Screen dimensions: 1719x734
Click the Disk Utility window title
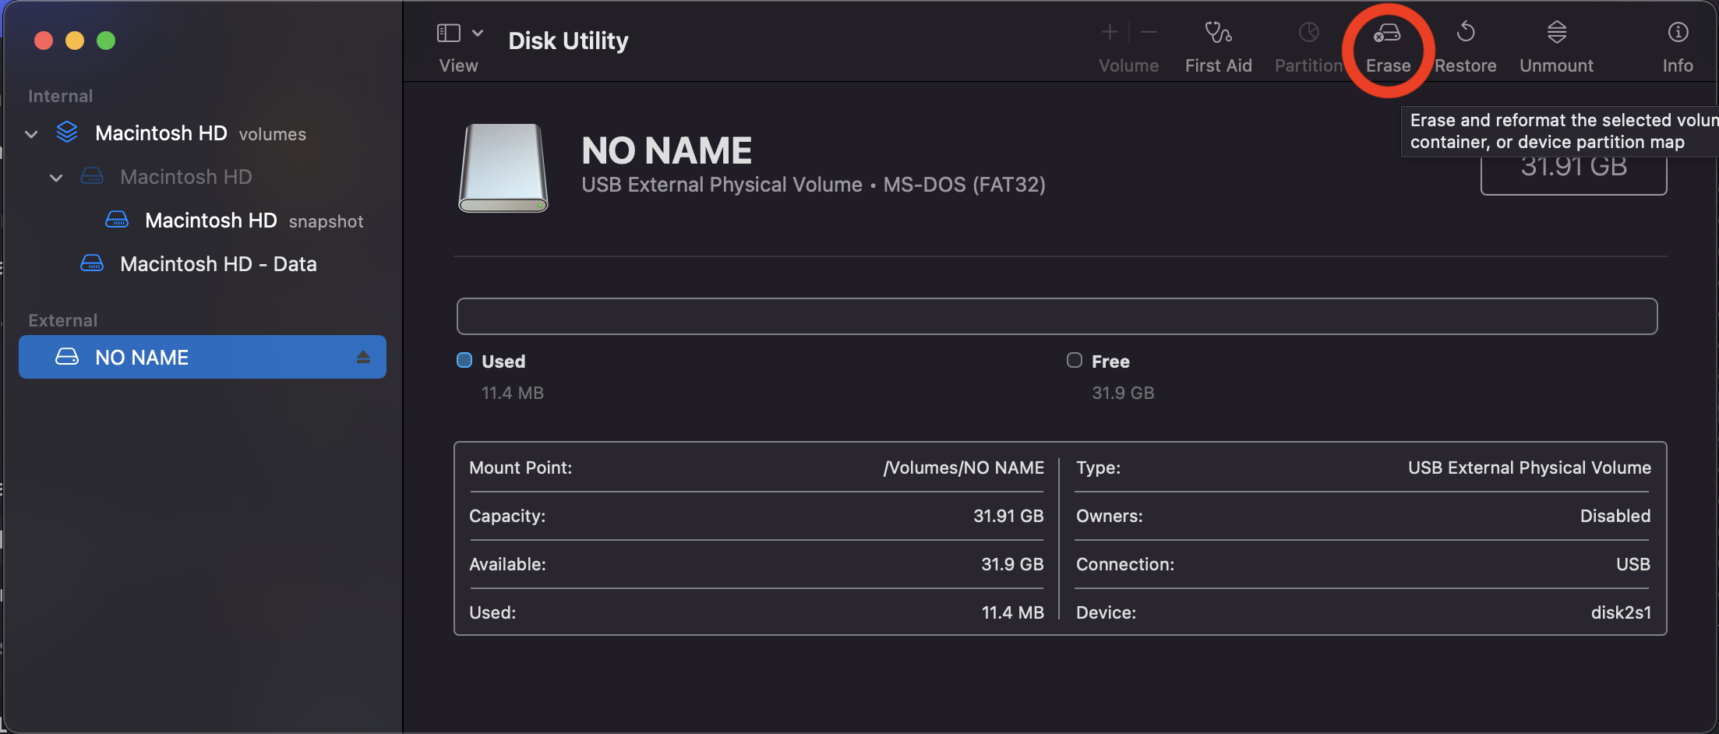(x=568, y=41)
